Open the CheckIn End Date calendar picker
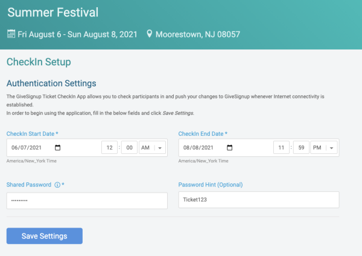 (229, 148)
